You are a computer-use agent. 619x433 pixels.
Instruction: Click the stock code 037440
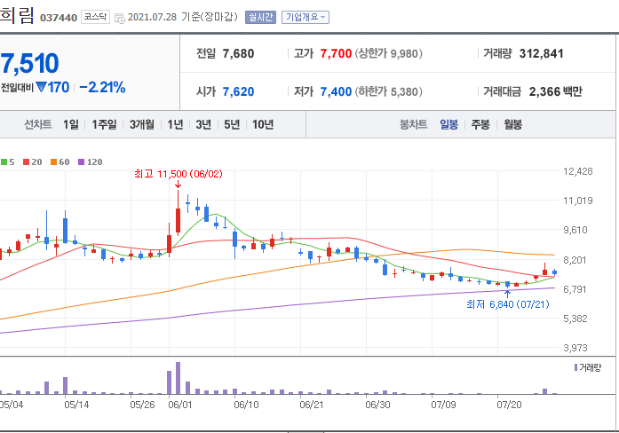pos(59,18)
